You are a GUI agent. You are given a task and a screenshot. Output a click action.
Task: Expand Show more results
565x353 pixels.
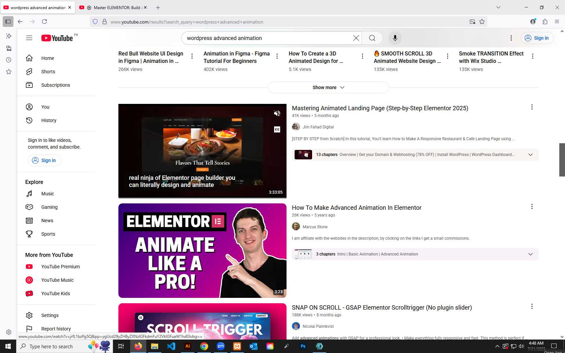(x=328, y=87)
